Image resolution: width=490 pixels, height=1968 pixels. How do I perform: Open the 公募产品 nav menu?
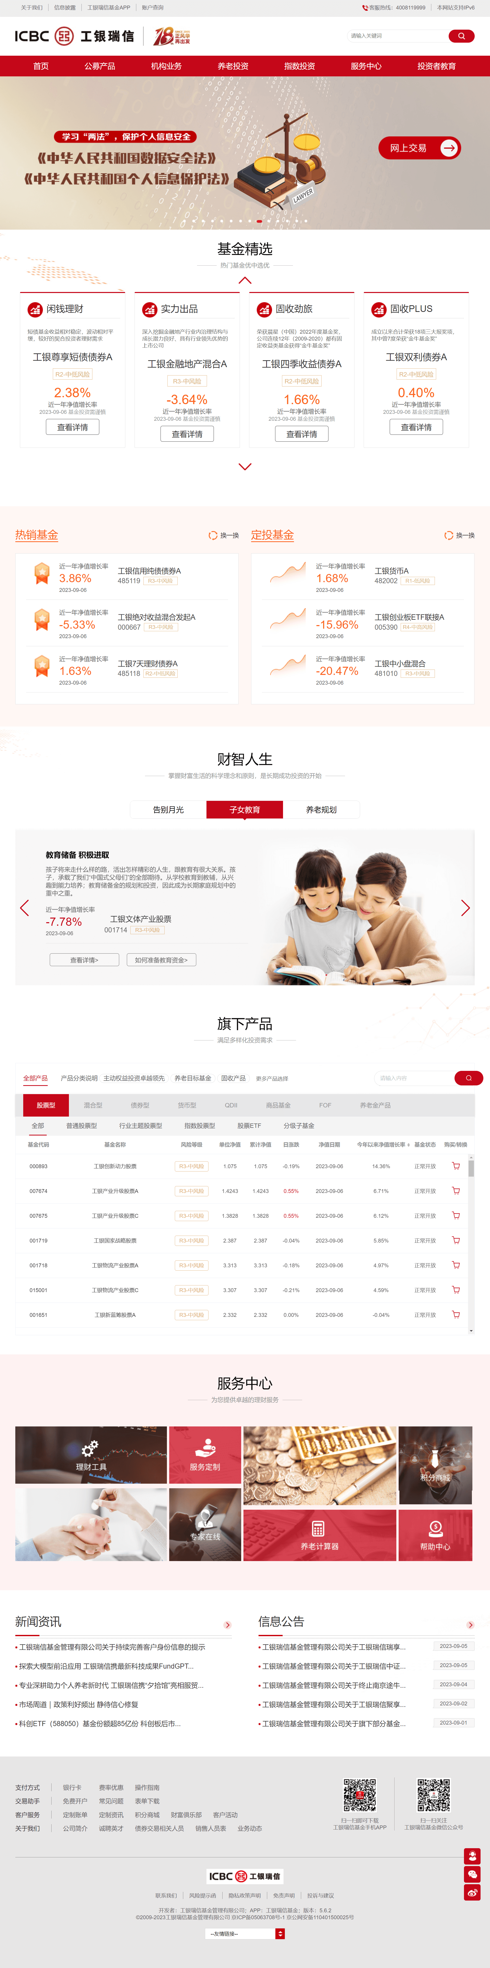(x=100, y=66)
